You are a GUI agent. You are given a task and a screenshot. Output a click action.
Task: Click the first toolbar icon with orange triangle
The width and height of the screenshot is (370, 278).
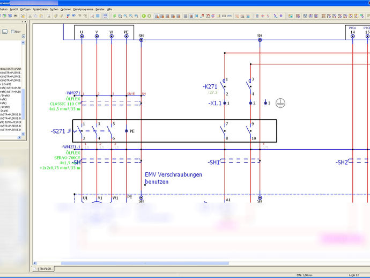click(x=157, y=16)
